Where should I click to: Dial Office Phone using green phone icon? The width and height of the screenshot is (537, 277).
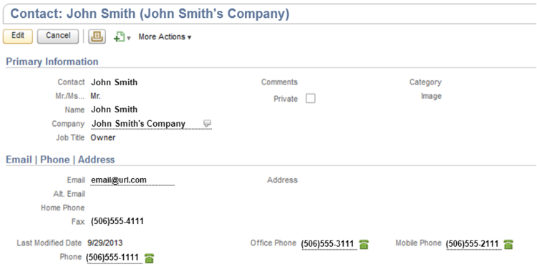(364, 245)
